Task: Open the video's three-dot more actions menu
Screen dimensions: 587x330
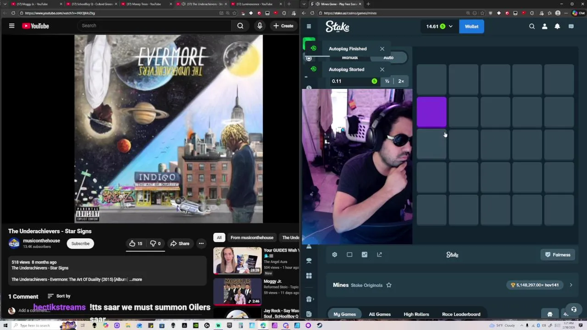Action: (x=201, y=243)
